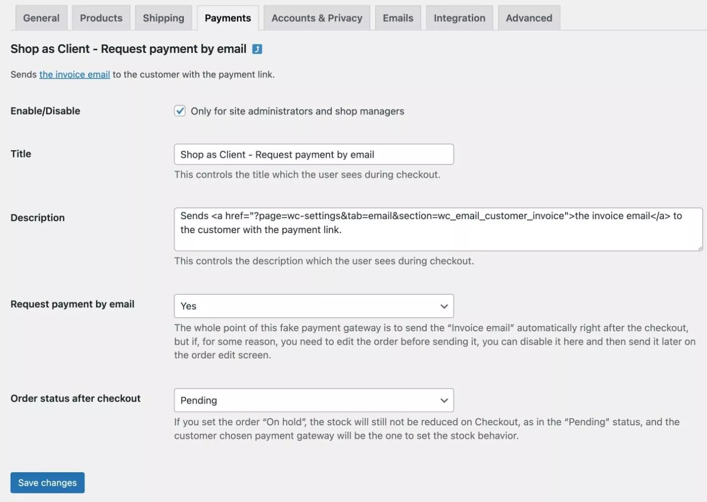Expand the Order status after checkout dropdown
707x502 pixels.
pos(314,400)
